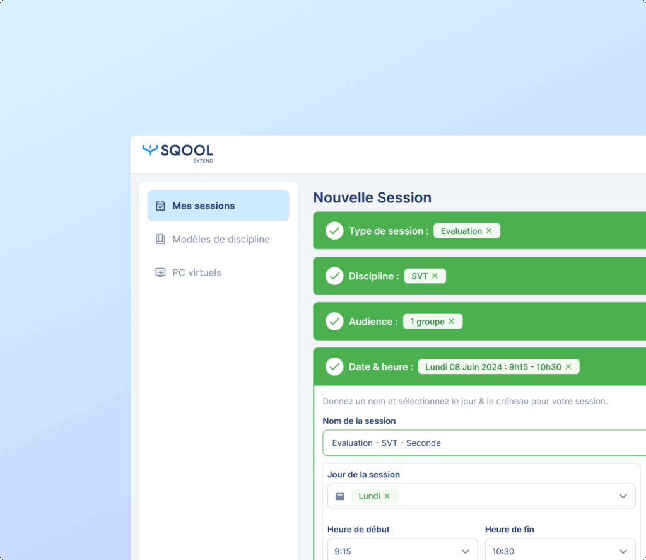Click the calendar icon in Jour de la session
Screen dimensions: 646x560
click(340, 496)
